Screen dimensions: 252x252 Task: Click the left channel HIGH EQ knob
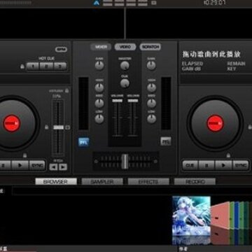click(x=99, y=87)
